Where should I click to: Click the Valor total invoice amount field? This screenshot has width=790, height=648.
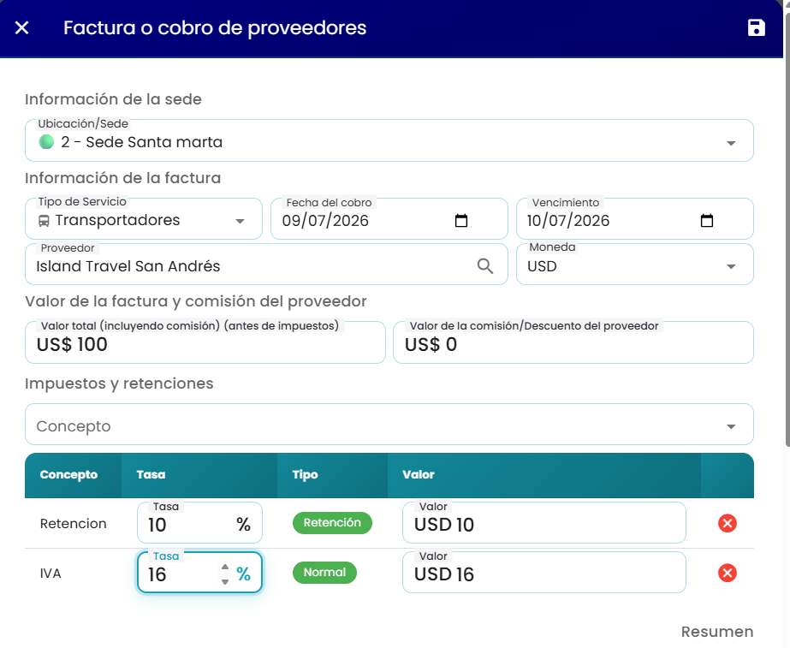click(x=205, y=342)
